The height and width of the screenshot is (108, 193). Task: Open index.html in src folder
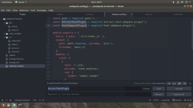pyautogui.click(x=16, y=41)
